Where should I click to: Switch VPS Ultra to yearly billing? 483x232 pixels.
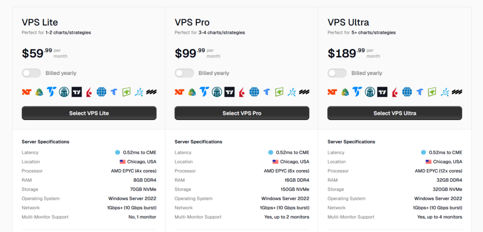(x=337, y=73)
